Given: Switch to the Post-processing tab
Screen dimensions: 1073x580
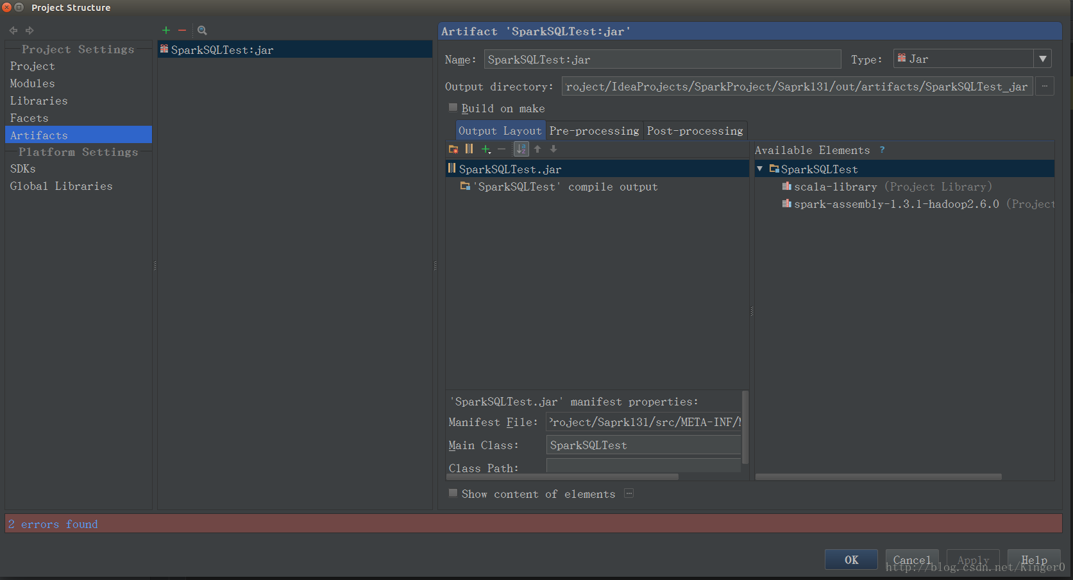Looking at the screenshot, I should (x=695, y=130).
